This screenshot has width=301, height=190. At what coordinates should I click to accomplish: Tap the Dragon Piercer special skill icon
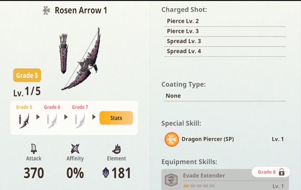click(x=171, y=139)
